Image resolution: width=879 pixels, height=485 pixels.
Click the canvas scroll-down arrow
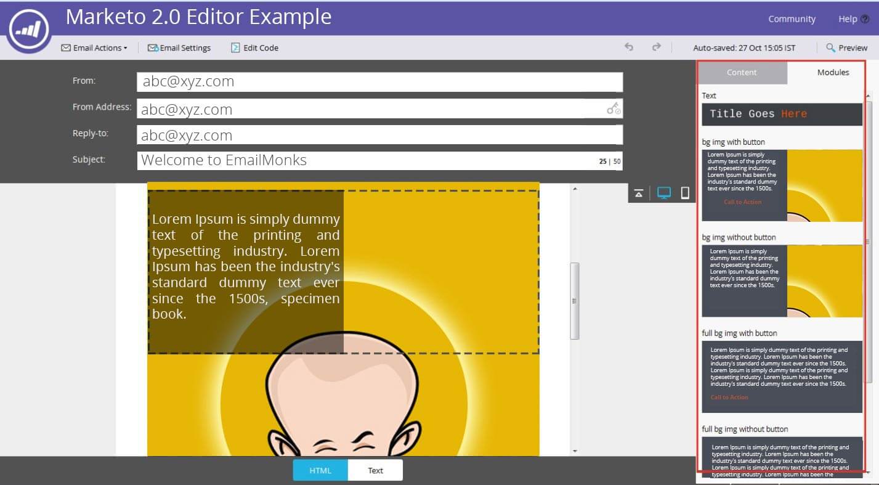[575, 451]
